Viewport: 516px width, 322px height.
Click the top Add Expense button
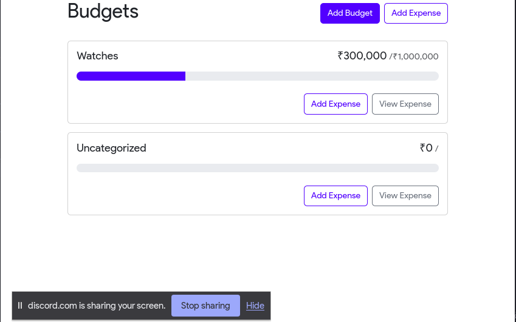pos(416,13)
